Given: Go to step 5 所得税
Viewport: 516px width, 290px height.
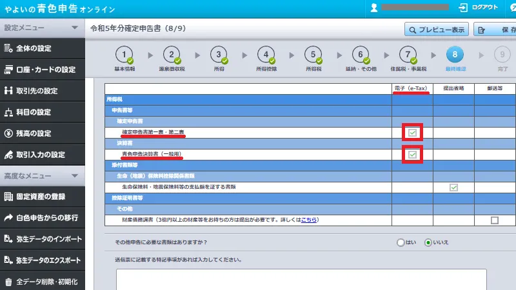Looking at the screenshot, I should coord(313,59).
